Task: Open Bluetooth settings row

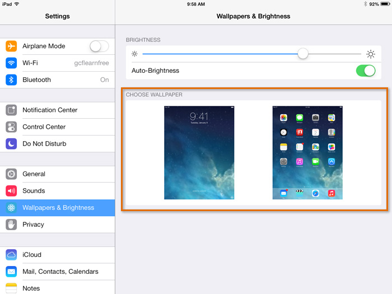Action: pos(58,80)
